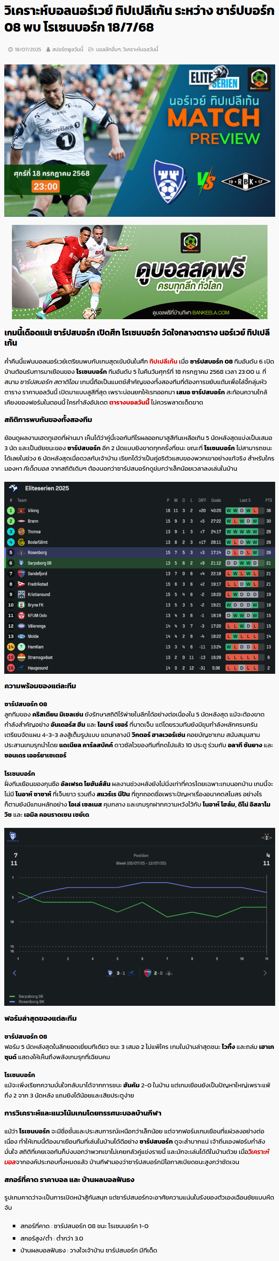Open the บอลลีกอื่นๆ category
Screen dimensions: 279x1261
pyautogui.click(x=109, y=50)
